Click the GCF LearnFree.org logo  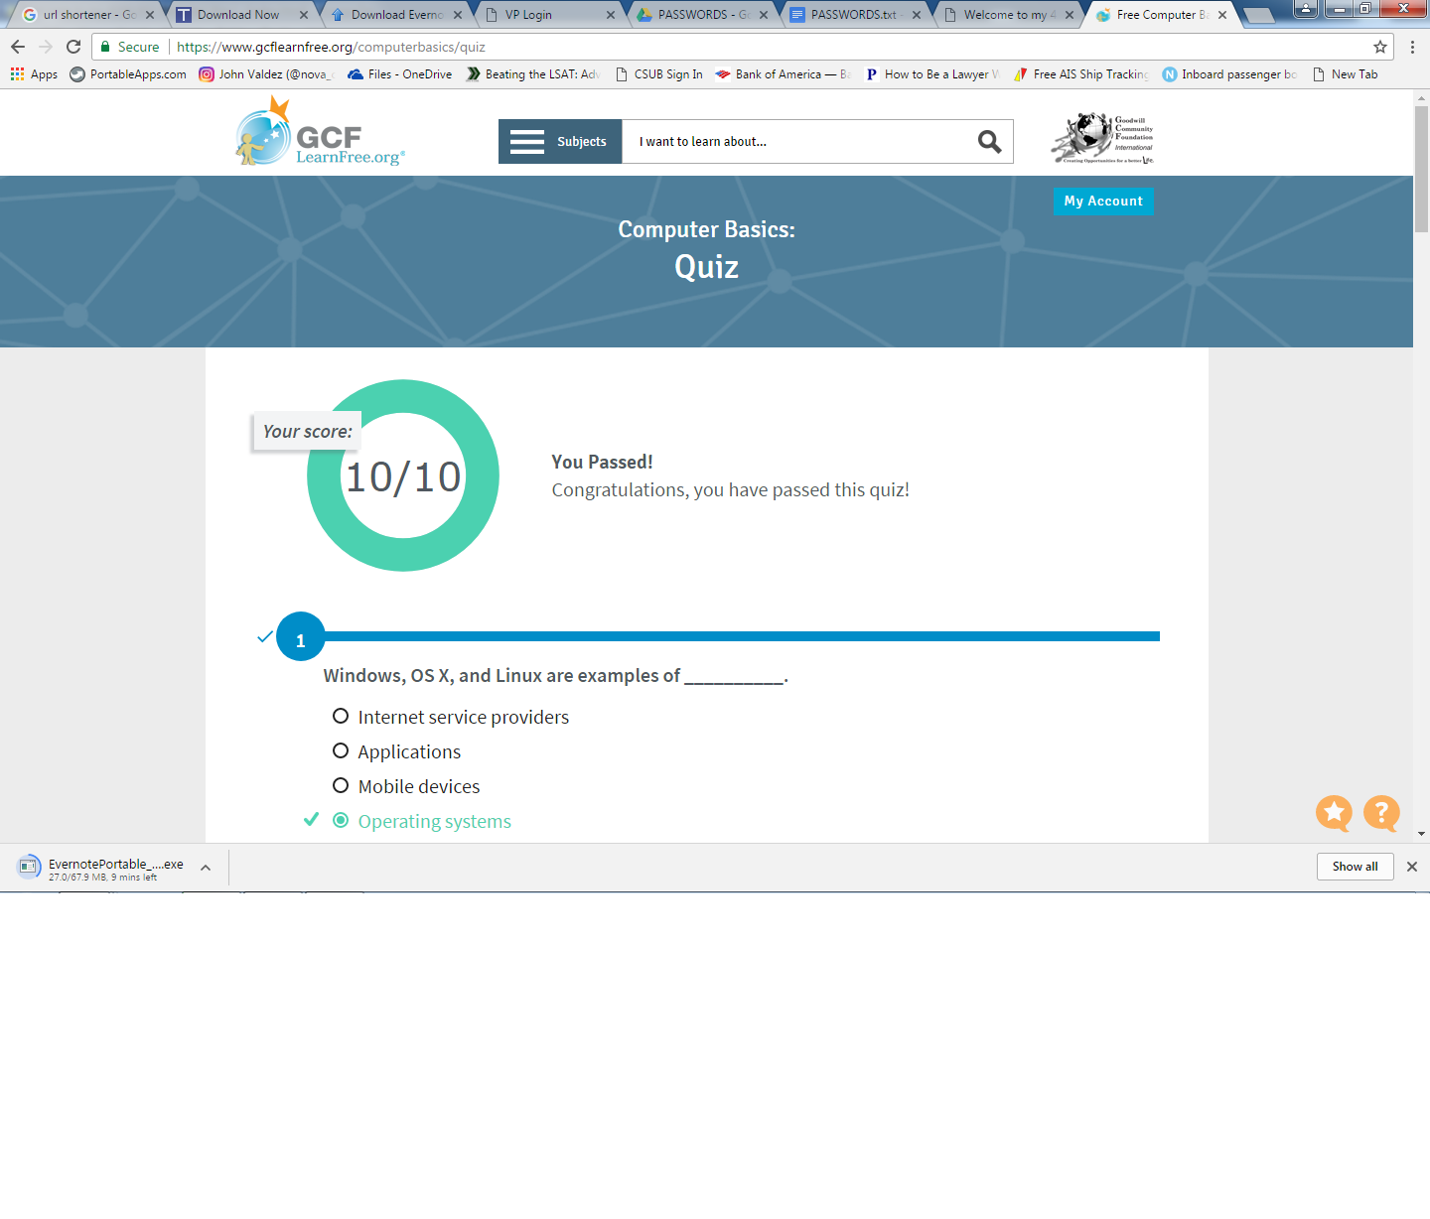[x=321, y=134]
